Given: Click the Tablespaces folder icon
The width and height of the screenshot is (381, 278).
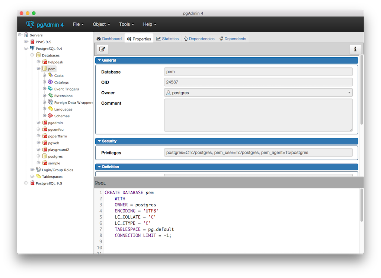Looking at the screenshot, I should pyautogui.click(x=38, y=176).
